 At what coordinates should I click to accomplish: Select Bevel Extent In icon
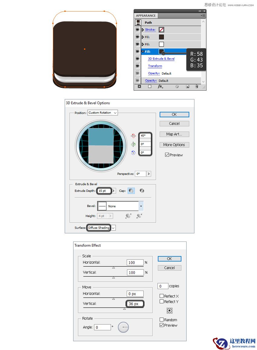[x=139, y=216]
